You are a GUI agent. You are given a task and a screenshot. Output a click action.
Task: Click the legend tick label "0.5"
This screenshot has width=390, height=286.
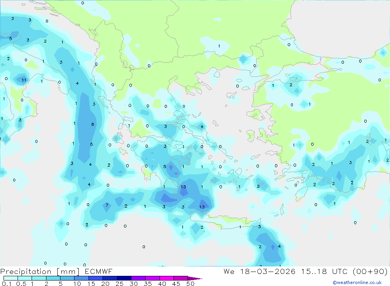[21, 284]
